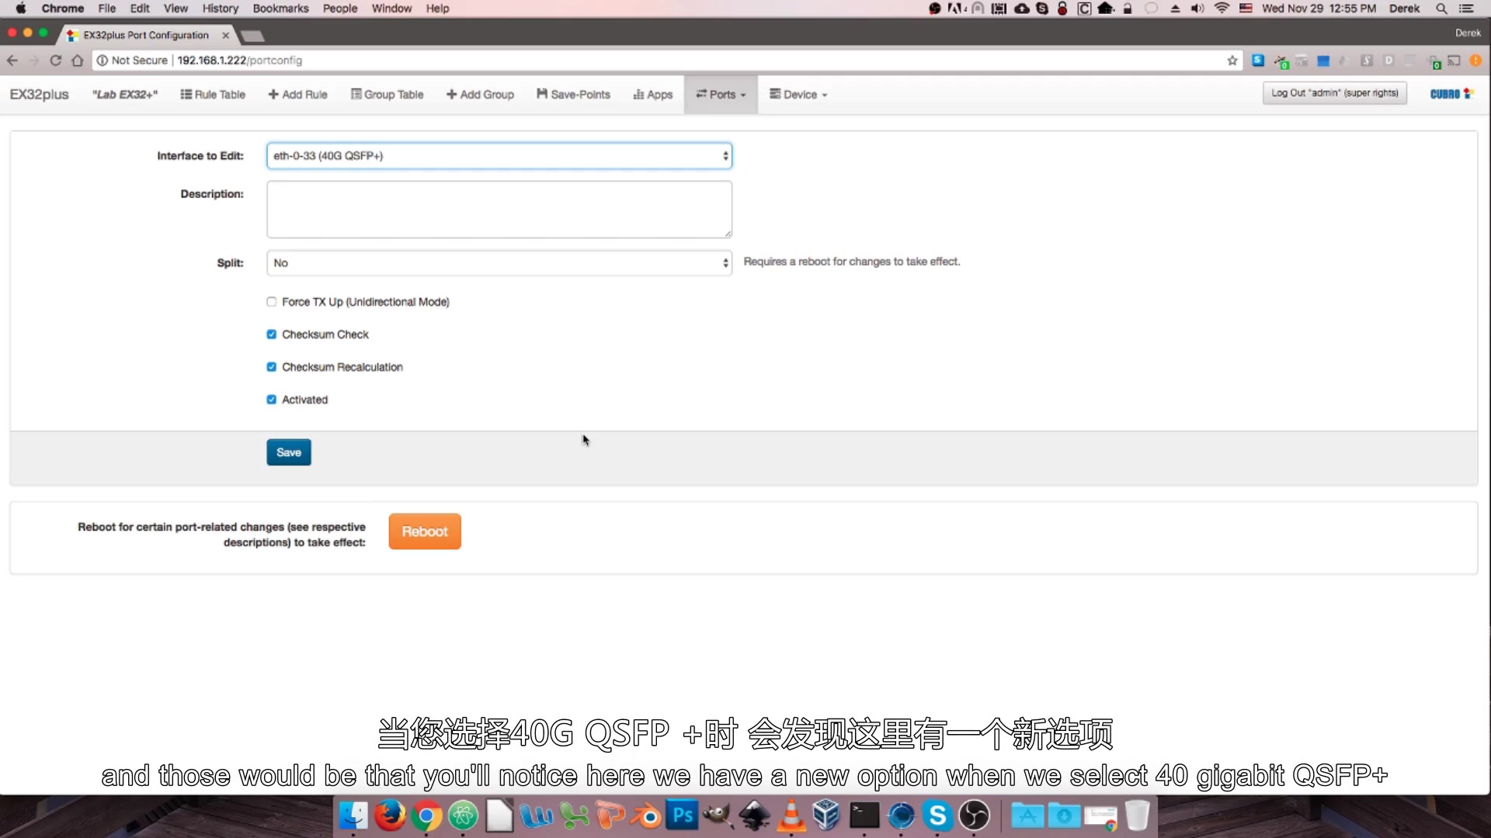This screenshot has height=838, width=1491.
Task: Uncheck the Checksum Check option
Action: (272, 334)
